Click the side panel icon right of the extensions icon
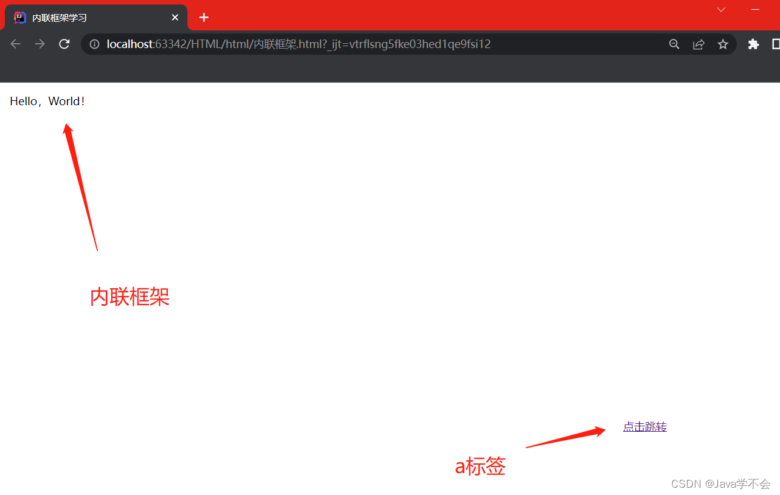The height and width of the screenshot is (495, 780). (776, 44)
